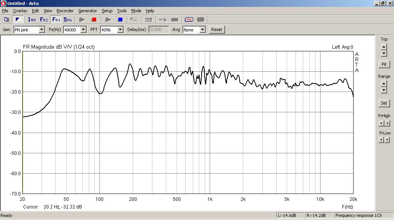394x220 pixels.
Task: Click the ABC text overlay icon
Action: [x=134, y=20]
